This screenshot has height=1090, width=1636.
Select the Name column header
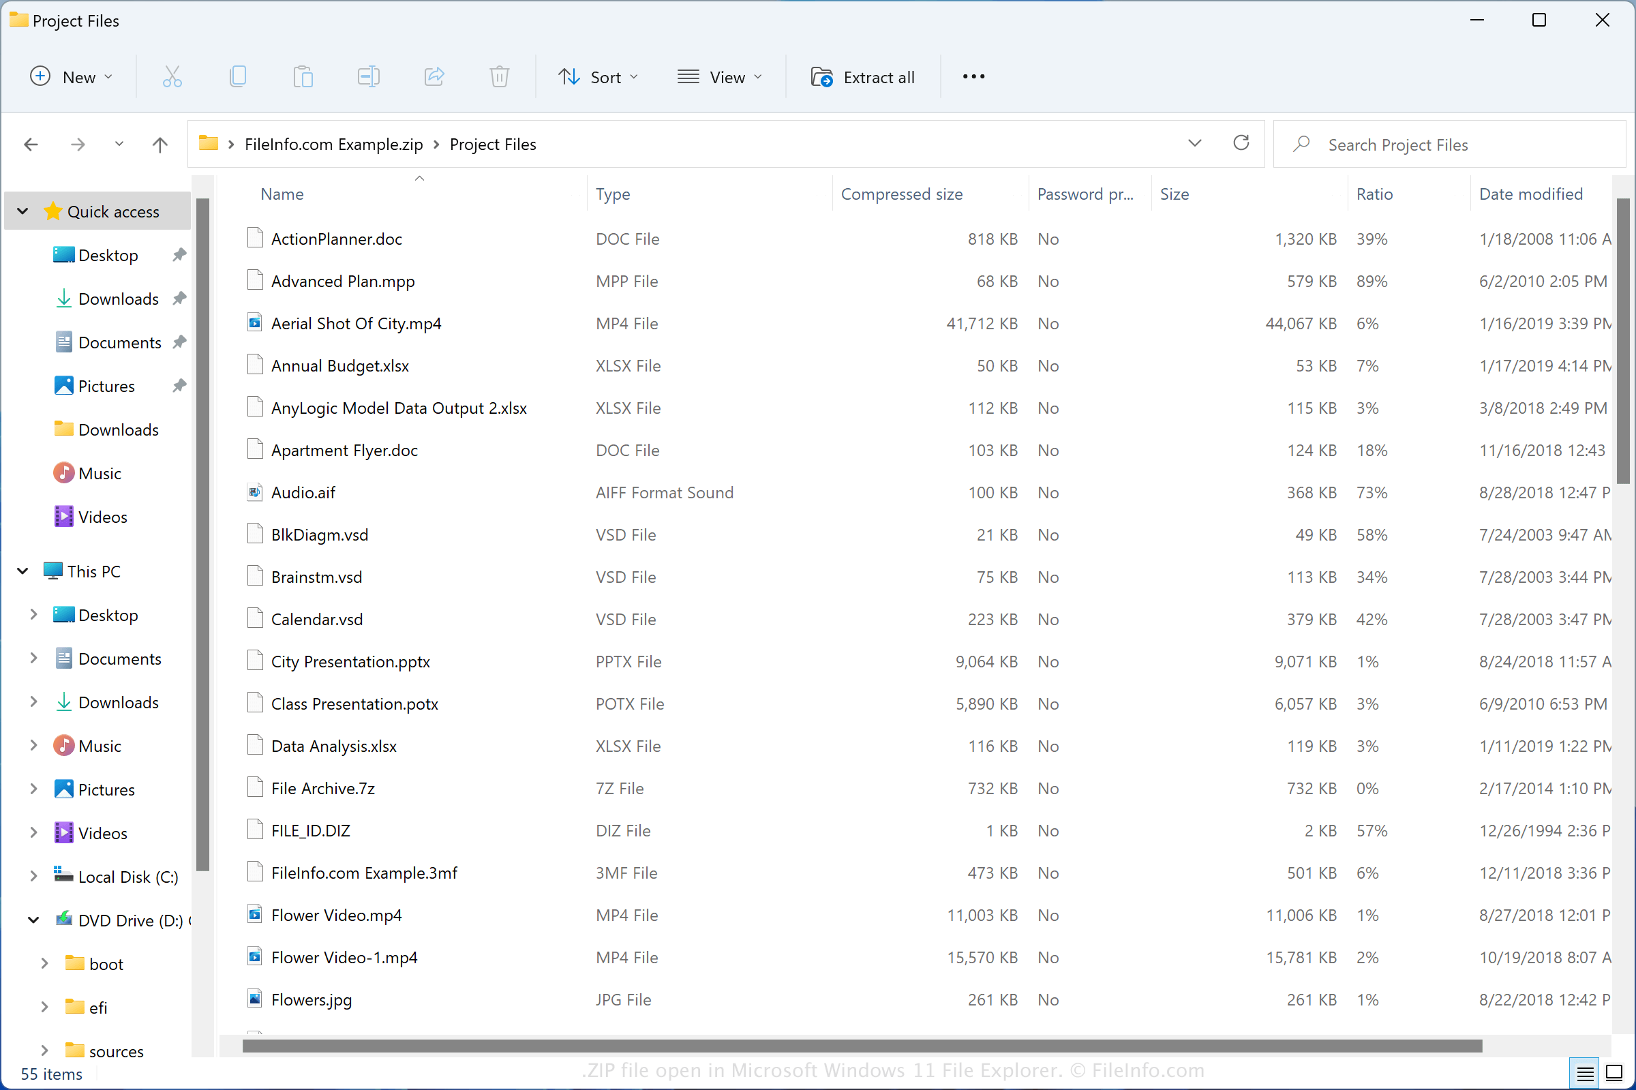pos(282,194)
